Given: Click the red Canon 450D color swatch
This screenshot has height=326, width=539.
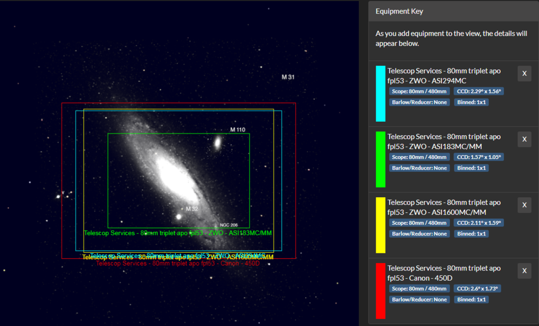Looking at the screenshot, I should [381, 291].
